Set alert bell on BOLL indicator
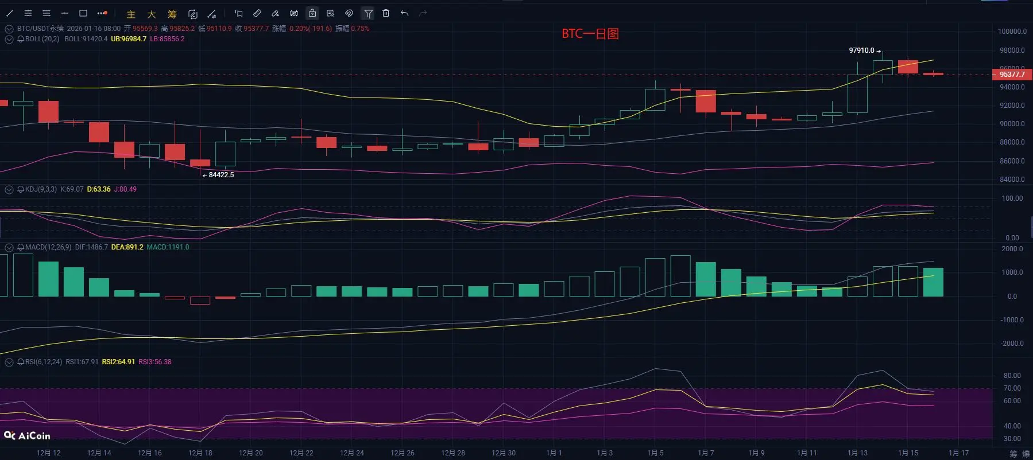1033x460 pixels. [x=21, y=39]
